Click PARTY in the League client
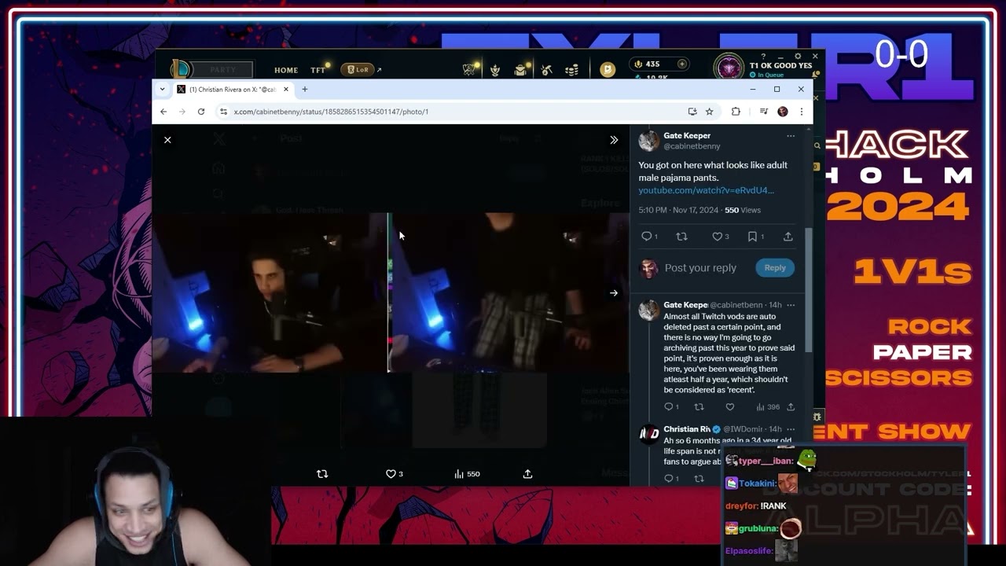Viewport: 1006px width, 566px height. coord(222,70)
